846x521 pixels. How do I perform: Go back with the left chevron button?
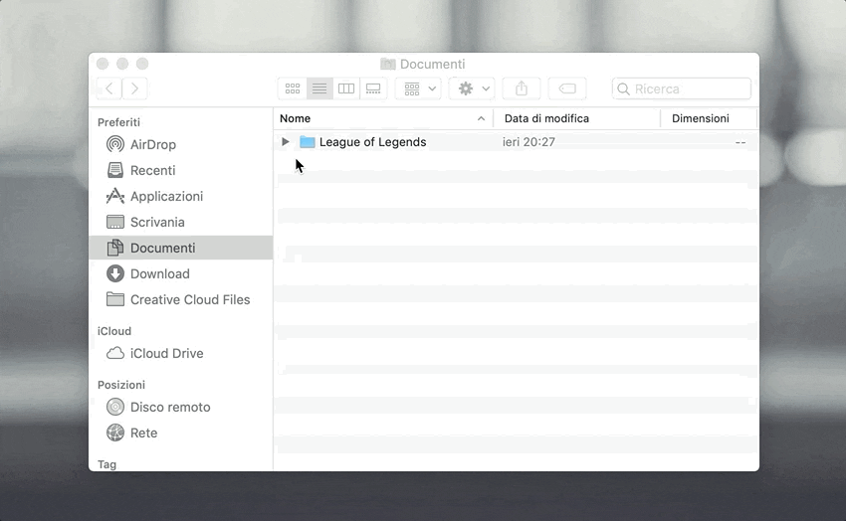click(x=109, y=88)
